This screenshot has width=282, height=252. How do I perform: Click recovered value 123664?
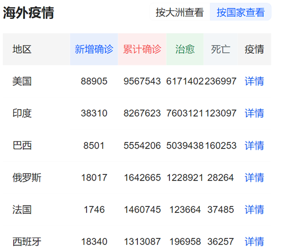click(x=185, y=210)
